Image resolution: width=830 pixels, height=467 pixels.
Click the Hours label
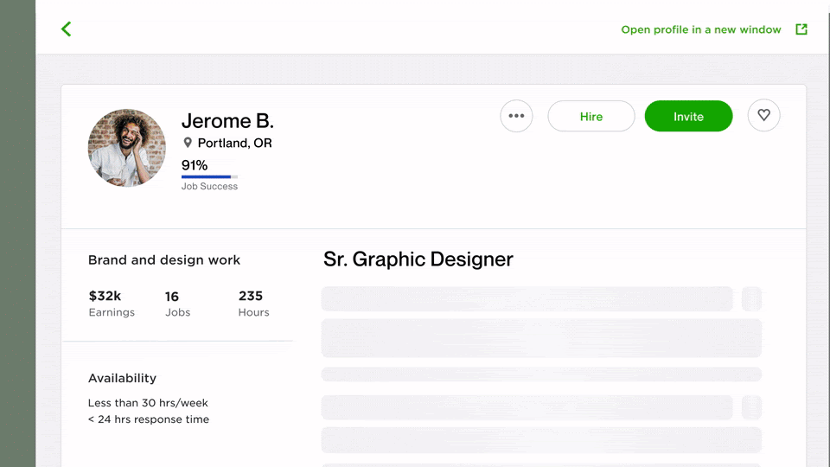click(253, 312)
